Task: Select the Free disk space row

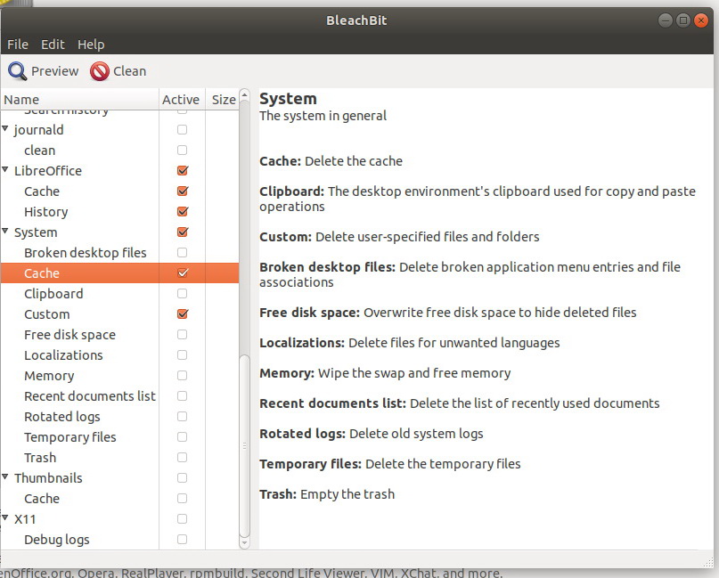Action: (119, 335)
